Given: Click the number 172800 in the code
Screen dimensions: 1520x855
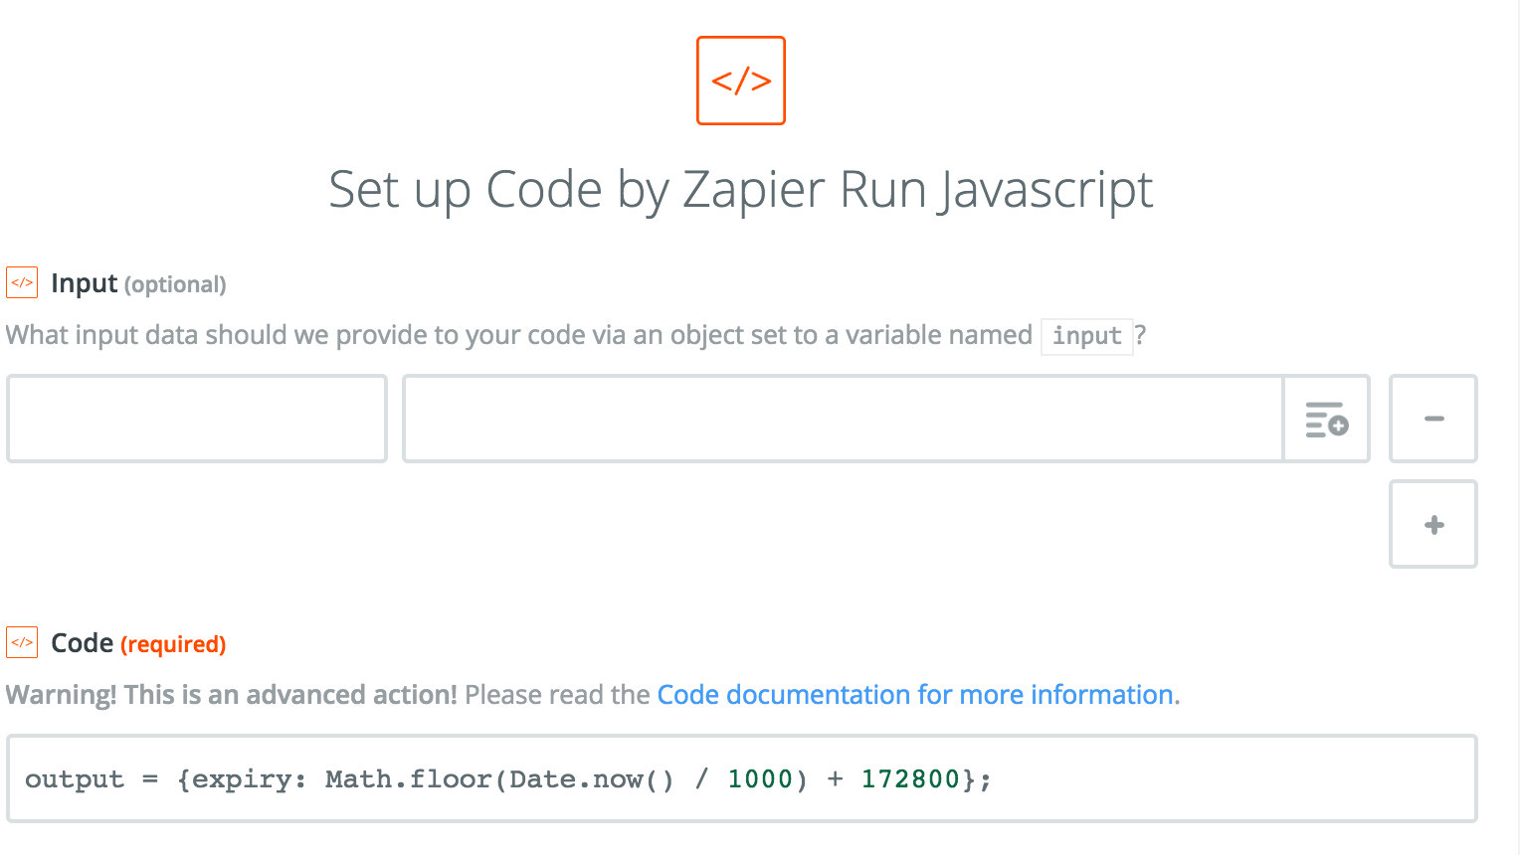Looking at the screenshot, I should (910, 778).
